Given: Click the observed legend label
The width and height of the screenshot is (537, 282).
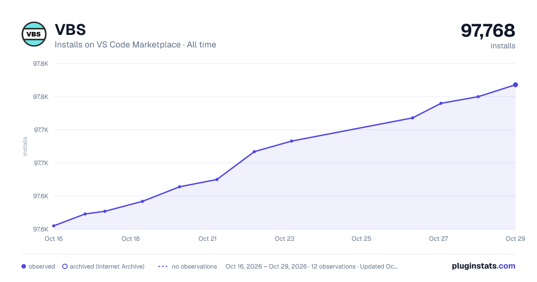Looking at the screenshot, I should [x=42, y=266].
